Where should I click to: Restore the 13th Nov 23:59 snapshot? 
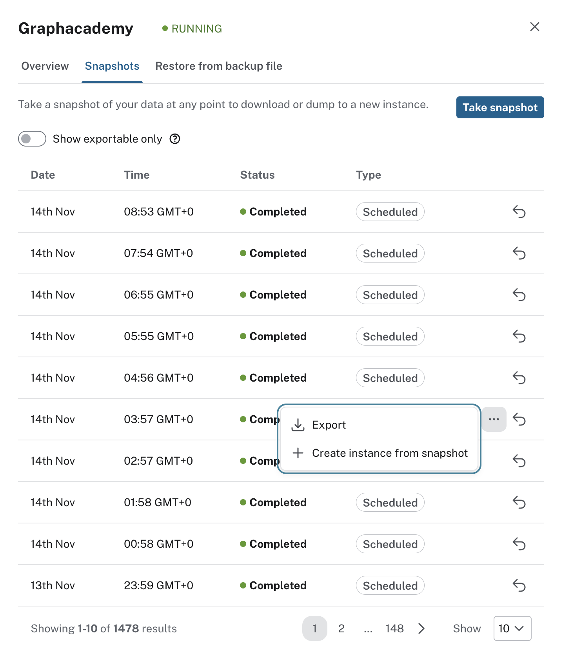[x=519, y=585]
